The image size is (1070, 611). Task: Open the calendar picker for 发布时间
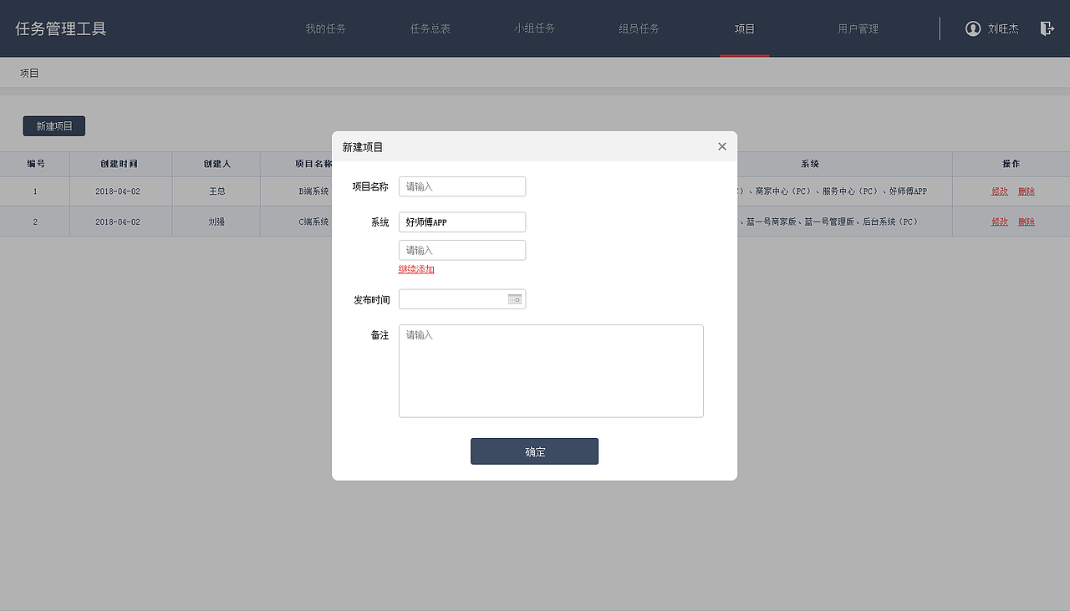click(x=516, y=298)
